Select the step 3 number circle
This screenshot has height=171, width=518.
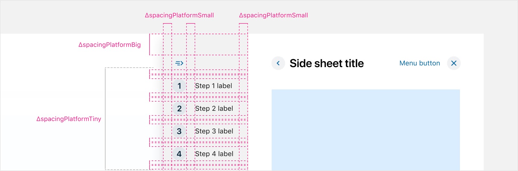179,131
